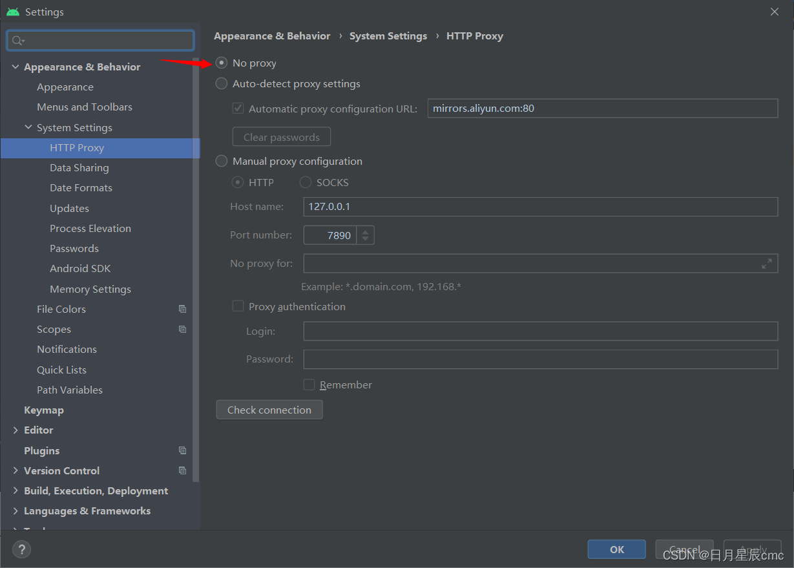Select Auto-detect proxy settings radio button
794x568 pixels.
pos(222,83)
